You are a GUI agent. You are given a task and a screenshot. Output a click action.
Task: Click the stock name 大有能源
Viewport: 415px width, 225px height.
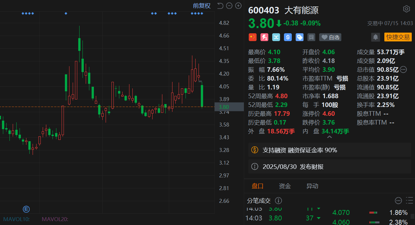(x=302, y=10)
